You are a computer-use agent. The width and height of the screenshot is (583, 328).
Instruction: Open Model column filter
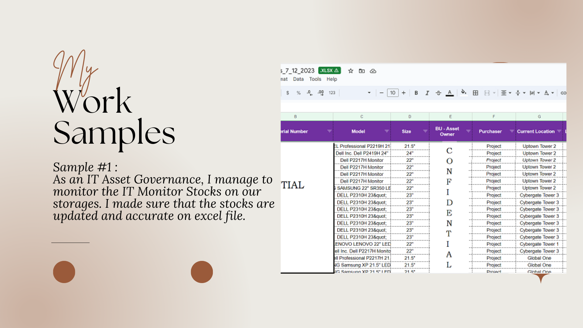point(387,131)
